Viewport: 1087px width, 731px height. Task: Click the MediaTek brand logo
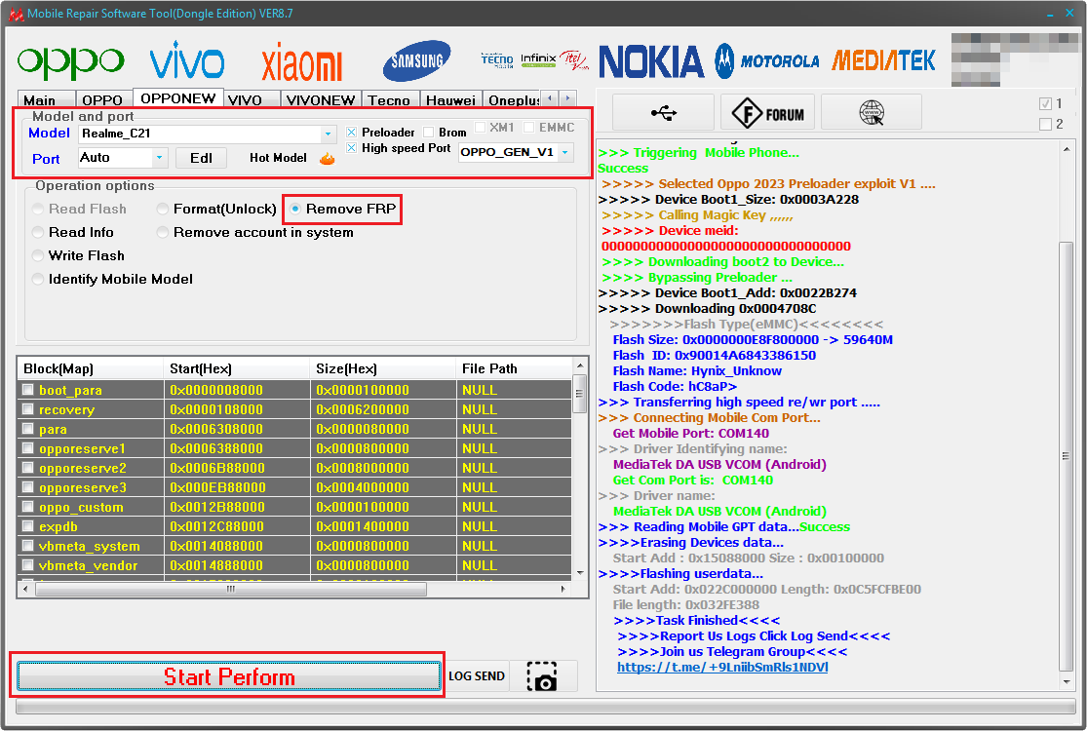[x=883, y=60]
